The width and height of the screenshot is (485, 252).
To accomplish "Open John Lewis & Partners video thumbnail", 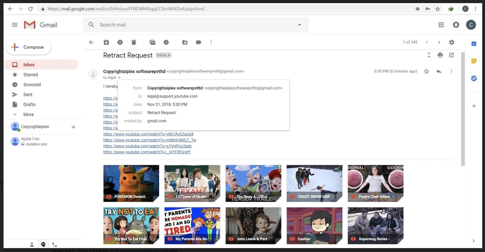I will (x=253, y=226).
